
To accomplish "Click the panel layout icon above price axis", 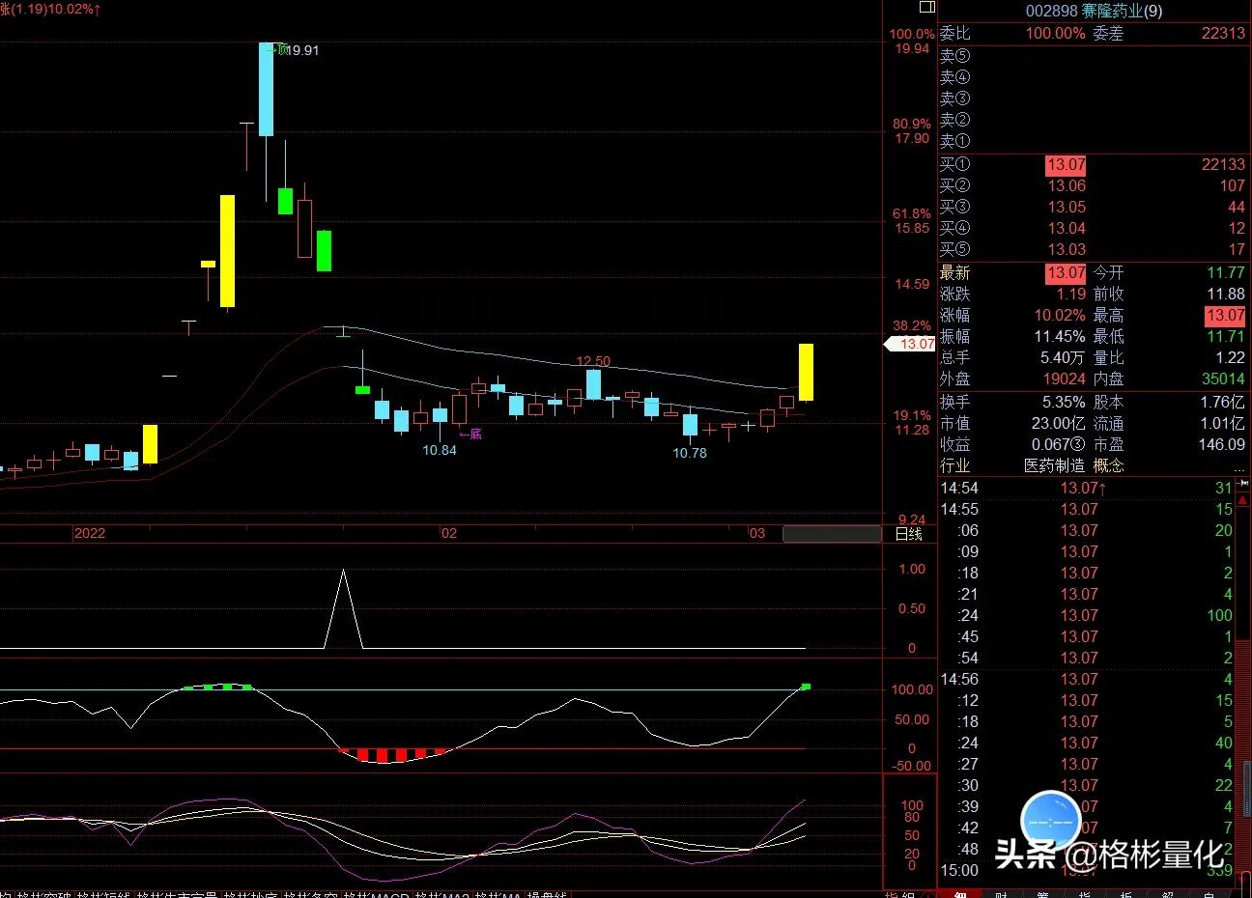I will (x=926, y=8).
